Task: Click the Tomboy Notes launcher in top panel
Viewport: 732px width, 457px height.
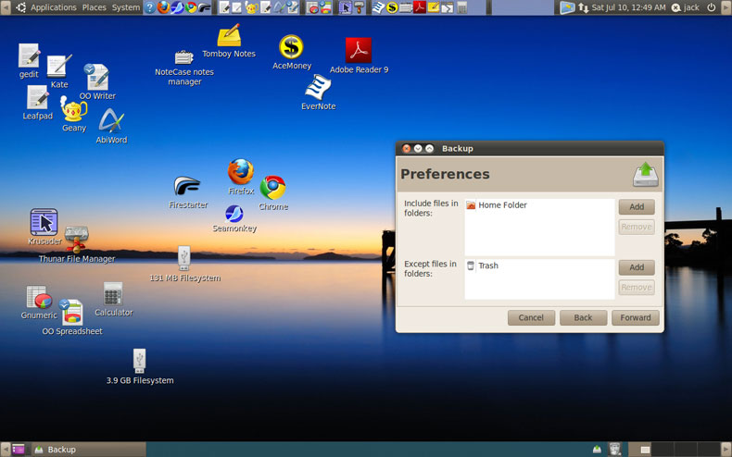Action: coord(434,7)
